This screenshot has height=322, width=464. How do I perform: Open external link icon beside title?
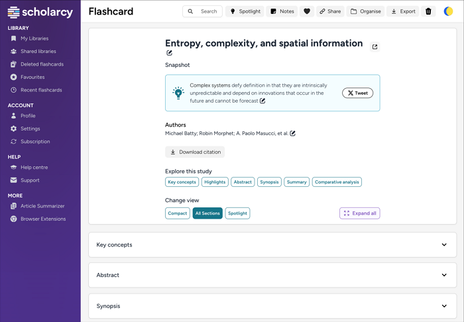click(375, 47)
